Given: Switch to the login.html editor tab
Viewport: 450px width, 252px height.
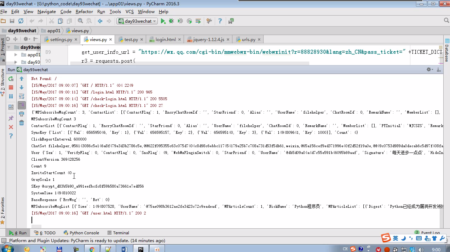Looking at the screenshot, I should 165,40.
